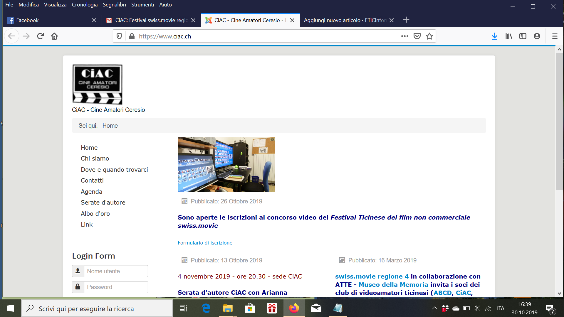Close the CiAC Cine Amatori Ceresio tab

pyautogui.click(x=292, y=20)
